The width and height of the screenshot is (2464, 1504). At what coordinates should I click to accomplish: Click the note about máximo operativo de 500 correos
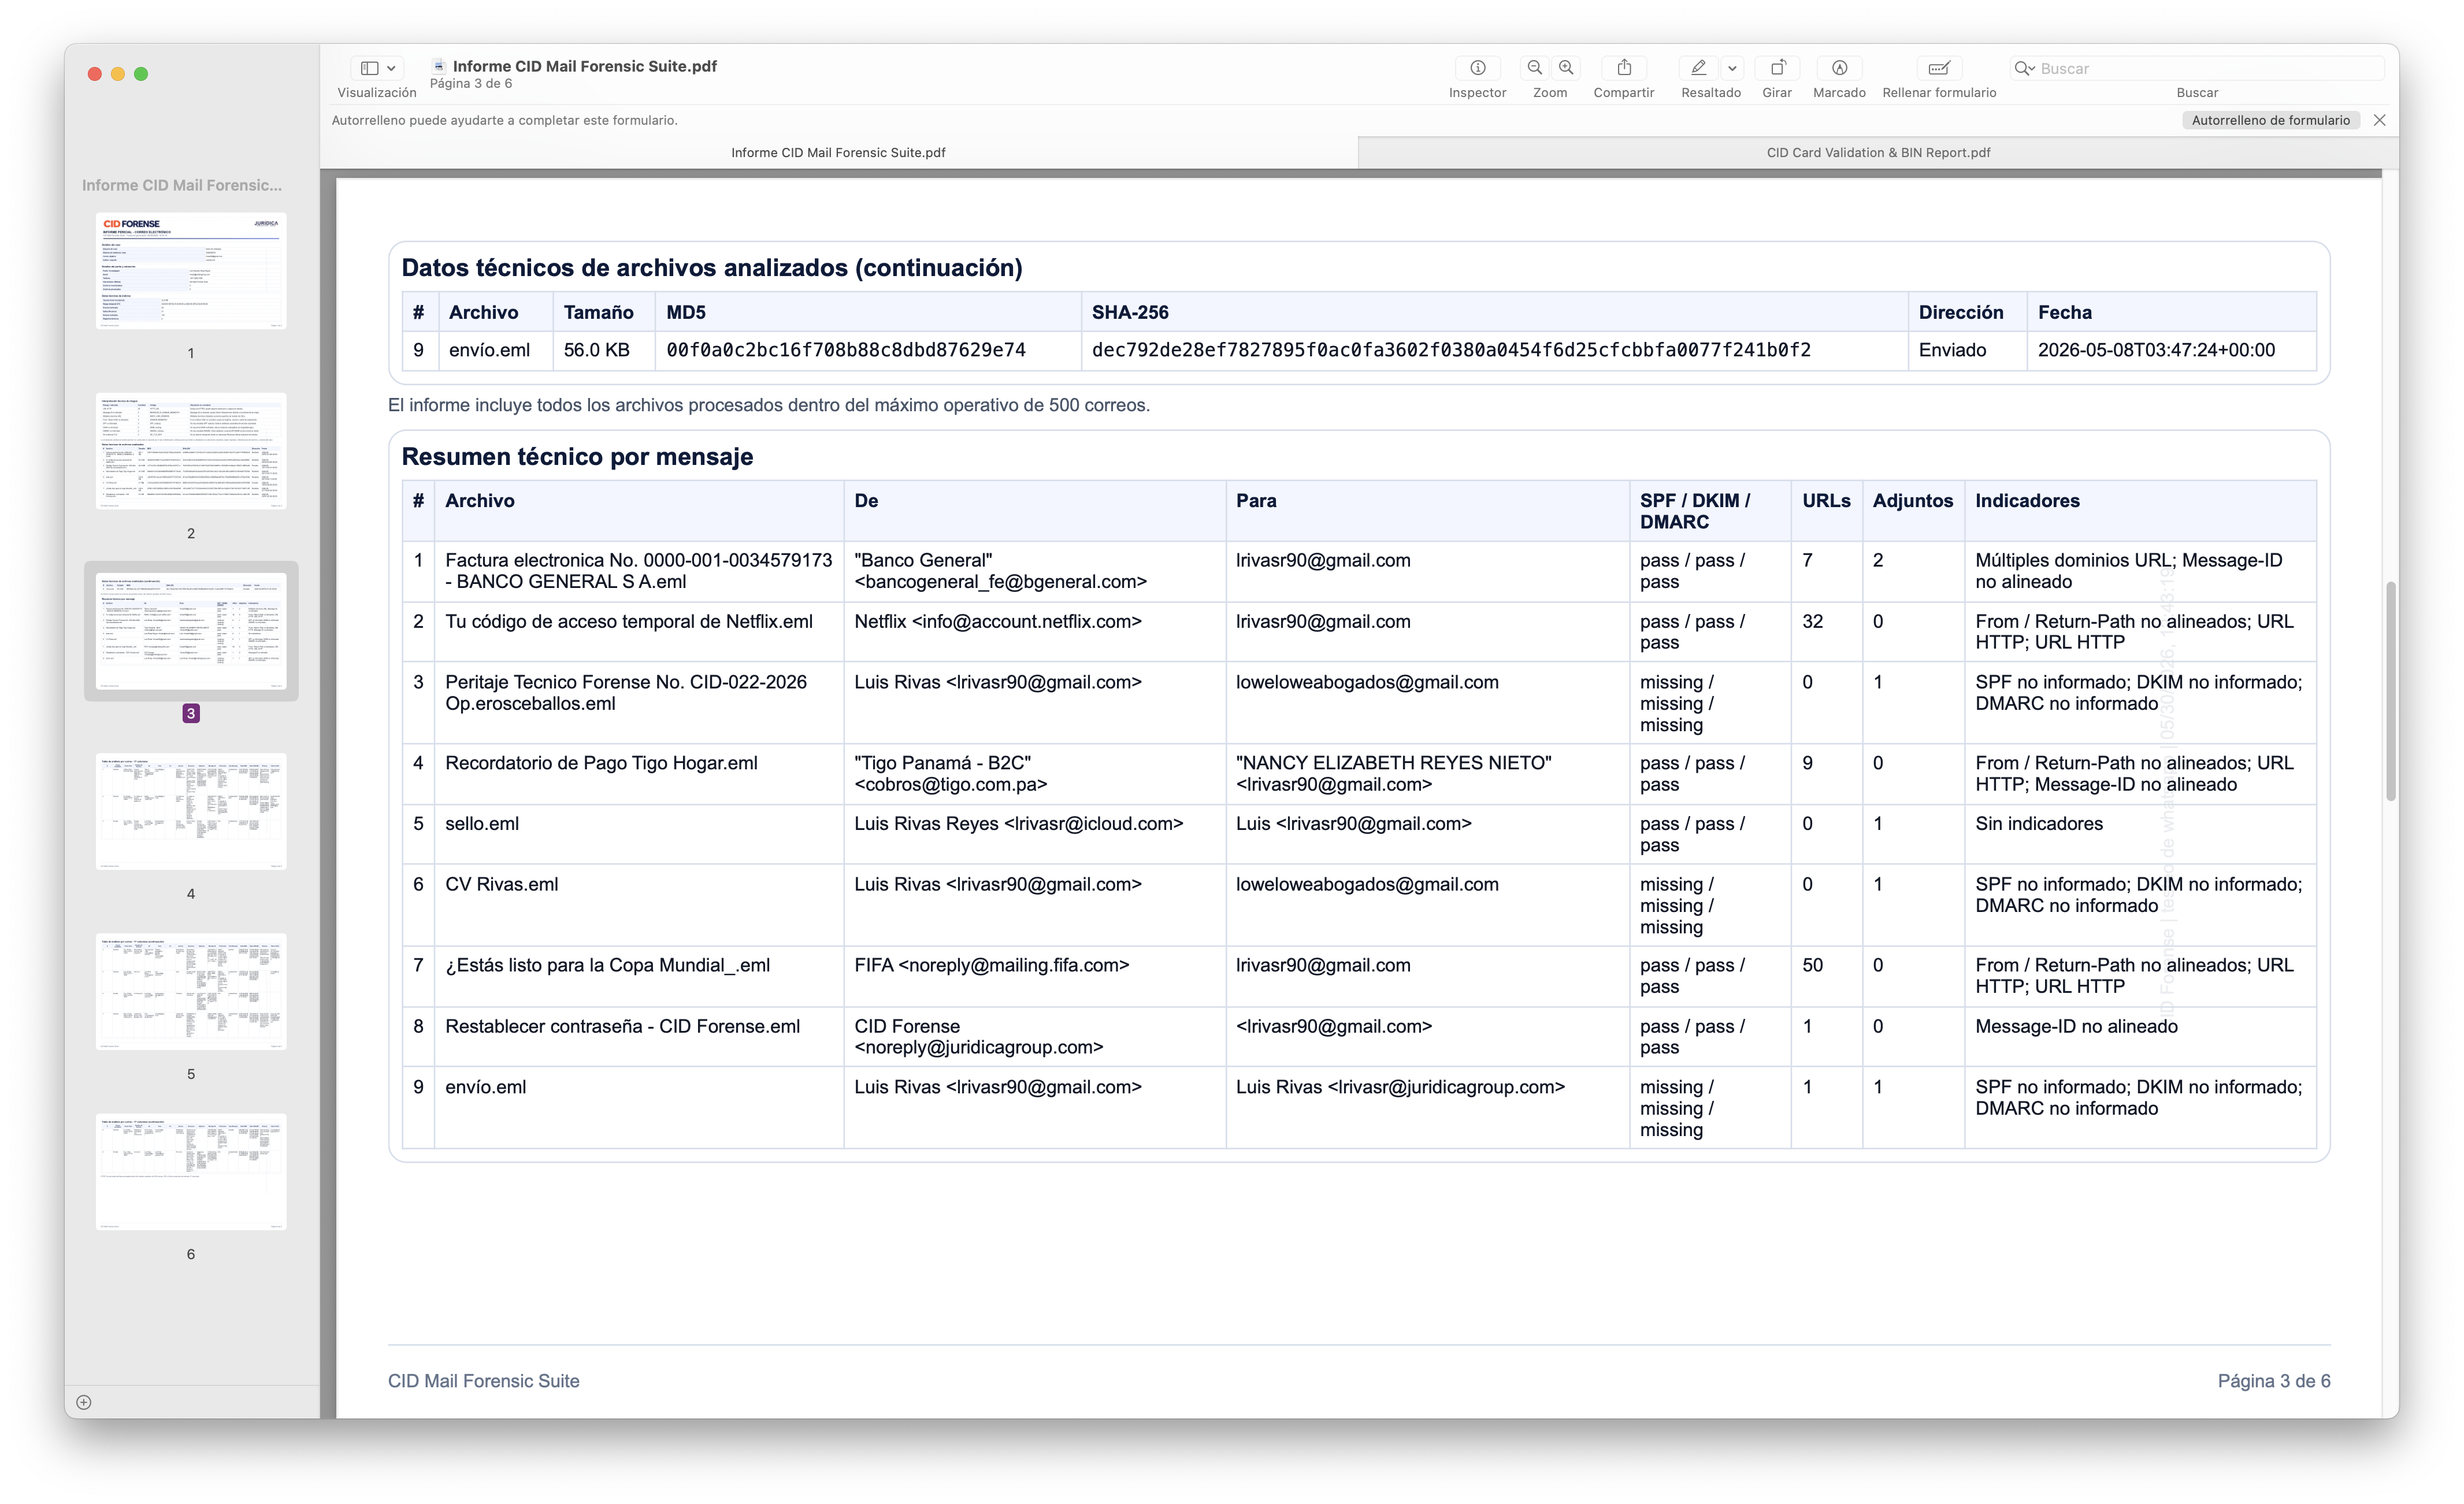tap(769, 405)
